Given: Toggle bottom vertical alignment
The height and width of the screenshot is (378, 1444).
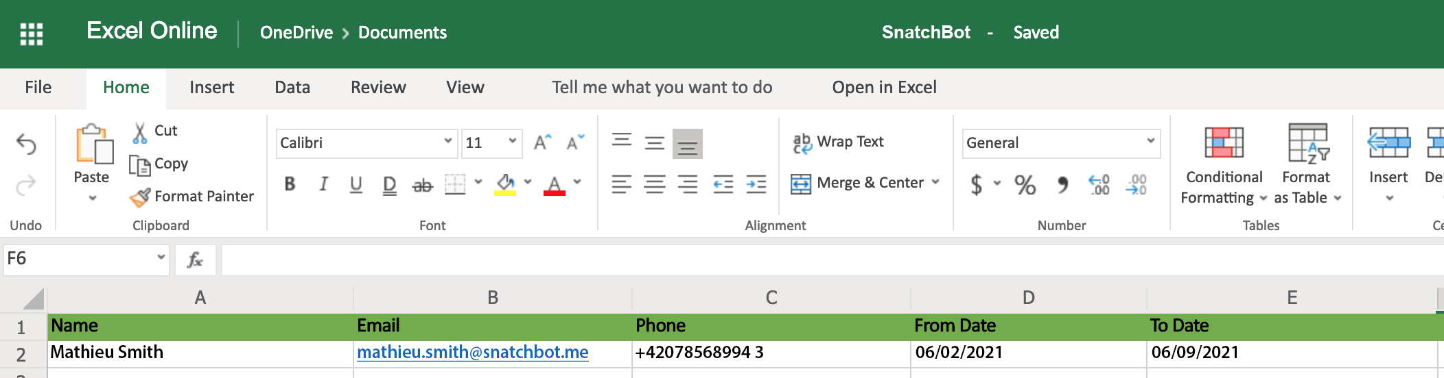Looking at the screenshot, I should coord(688,144).
